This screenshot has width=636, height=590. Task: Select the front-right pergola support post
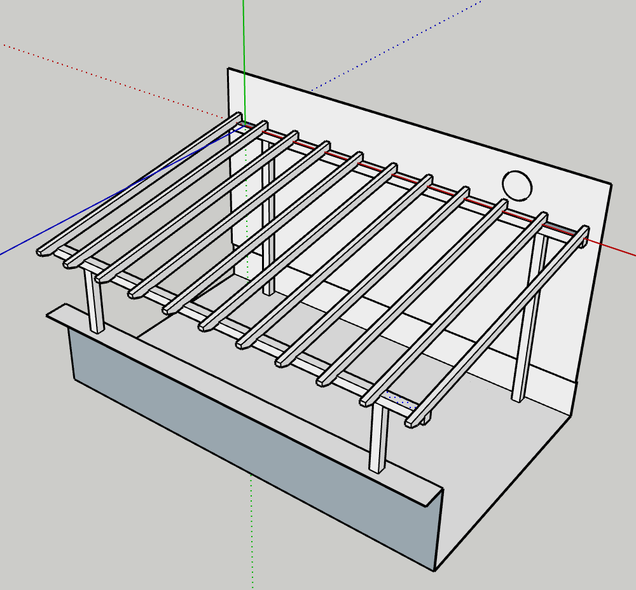click(379, 438)
